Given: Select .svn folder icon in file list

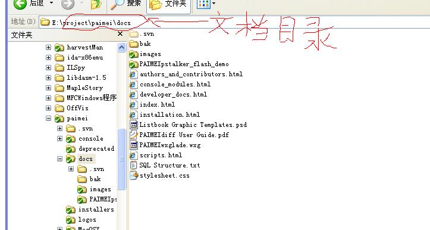Looking at the screenshot, I should [x=134, y=34].
